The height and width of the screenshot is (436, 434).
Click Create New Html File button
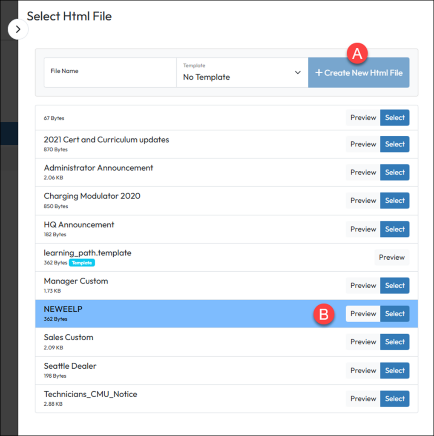[359, 73]
